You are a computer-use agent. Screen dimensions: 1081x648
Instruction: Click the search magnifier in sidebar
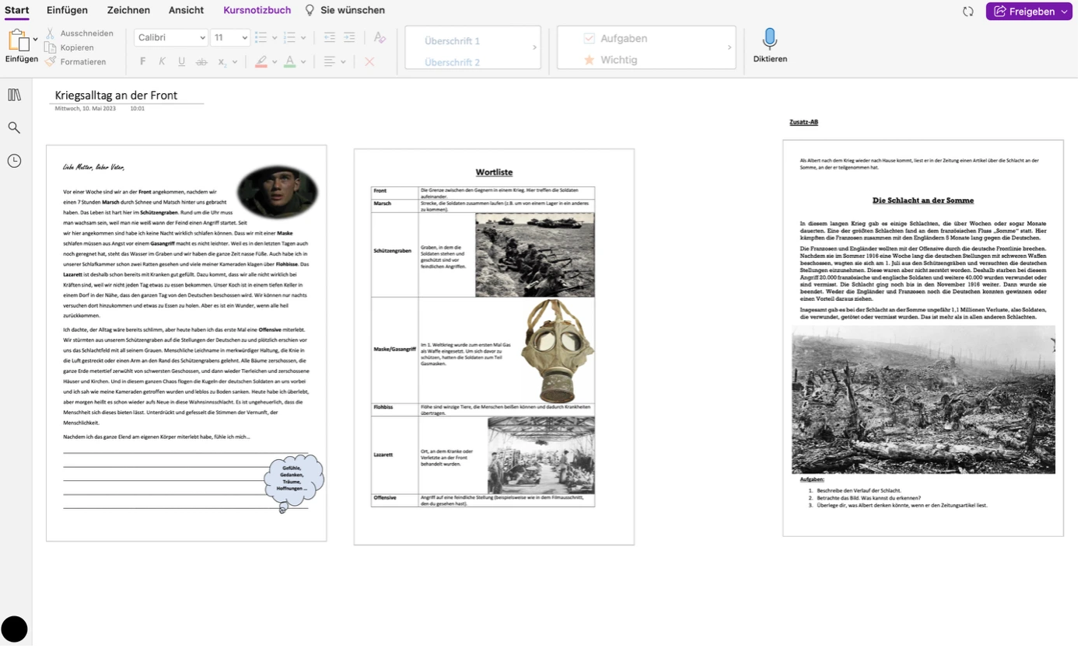[x=14, y=128]
